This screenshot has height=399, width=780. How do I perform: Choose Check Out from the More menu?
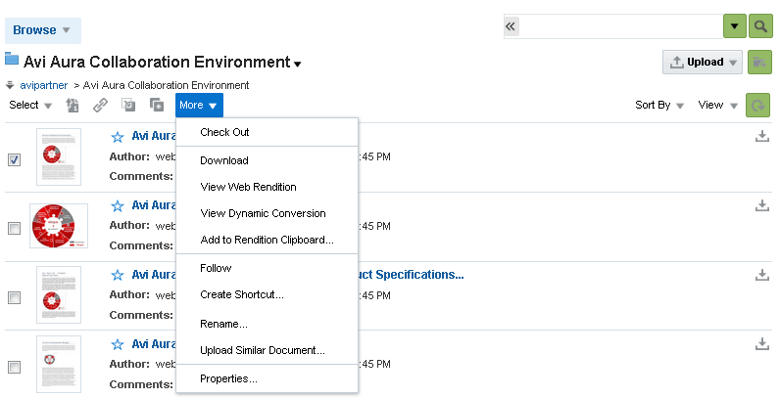point(224,132)
